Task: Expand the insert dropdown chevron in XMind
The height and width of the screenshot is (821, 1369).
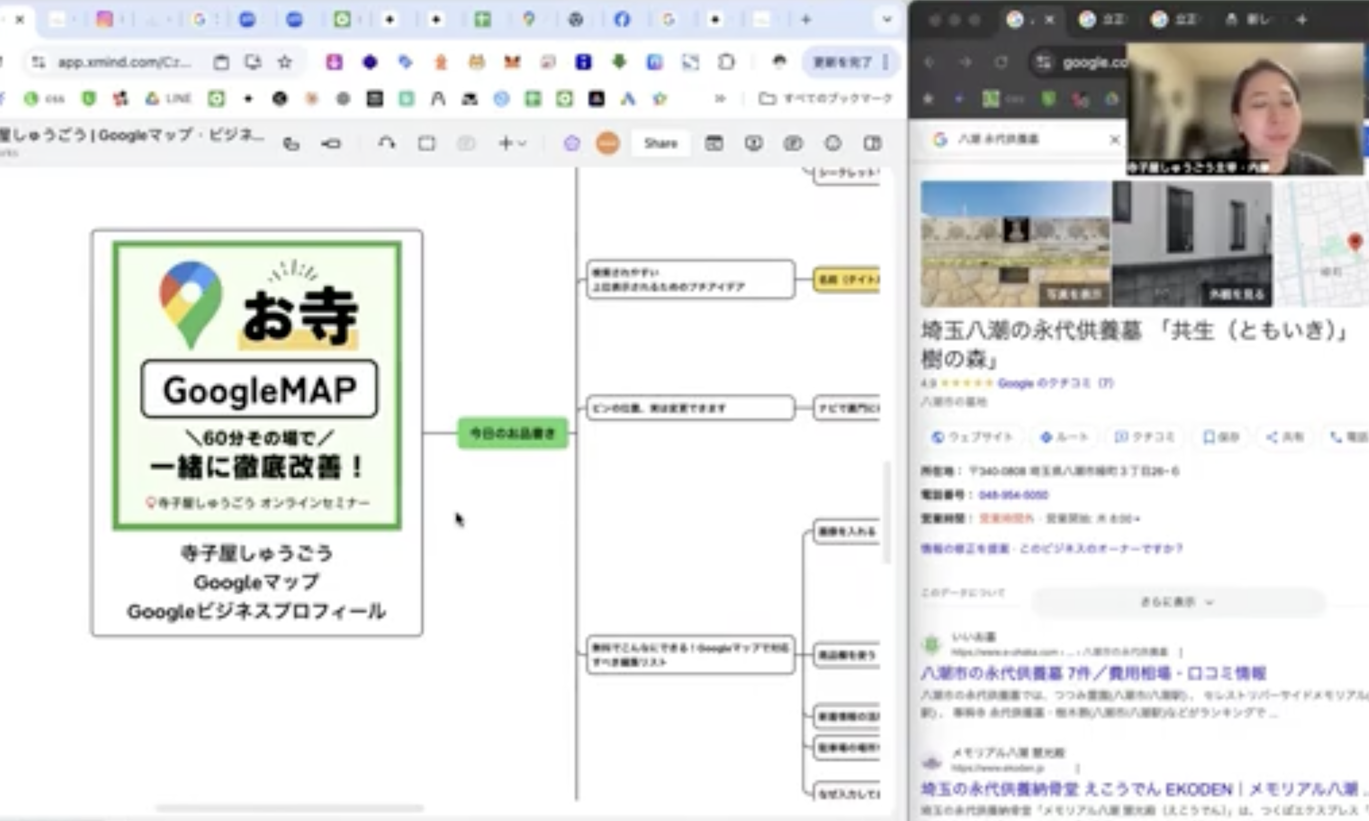Action: click(520, 143)
